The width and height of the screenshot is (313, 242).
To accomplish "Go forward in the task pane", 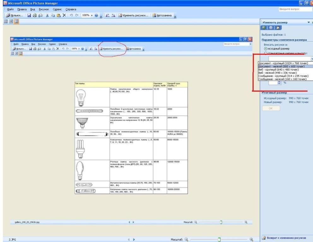I will tap(271, 28).
